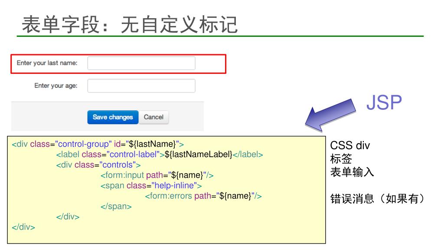Click the label class="control-label" code line
This screenshot has height=250, width=444.
pyautogui.click(x=160, y=155)
